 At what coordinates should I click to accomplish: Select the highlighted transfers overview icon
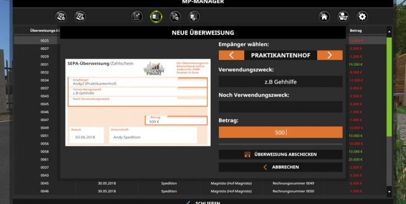156,16
